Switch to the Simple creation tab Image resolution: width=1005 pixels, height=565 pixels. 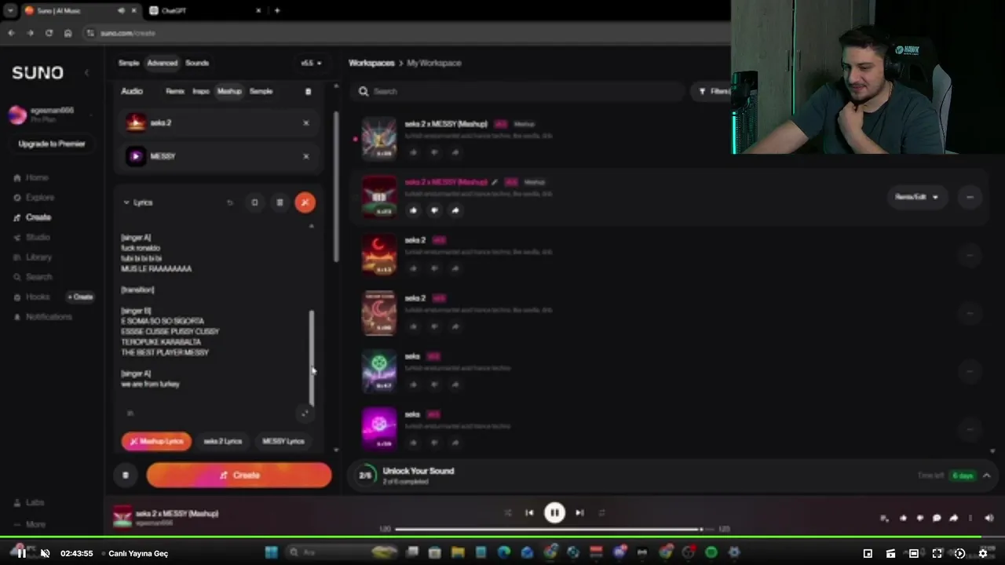point(129,63)
